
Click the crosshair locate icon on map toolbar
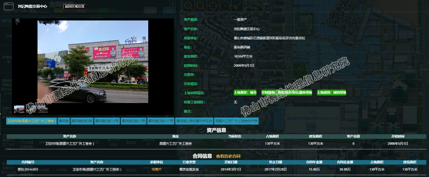(213, 6)
